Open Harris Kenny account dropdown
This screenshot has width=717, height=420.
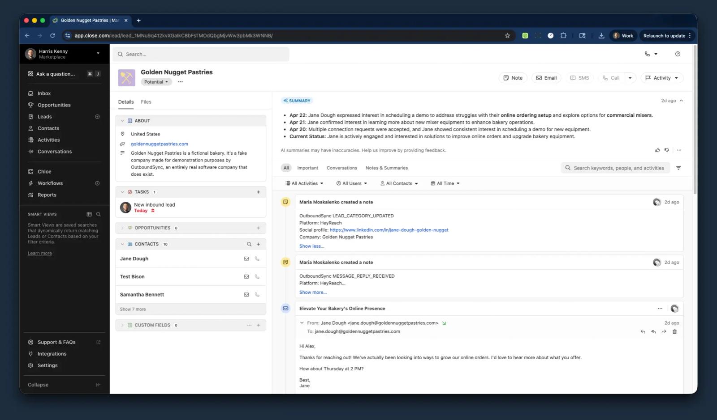pyautogui.click(x=64, y=54)
